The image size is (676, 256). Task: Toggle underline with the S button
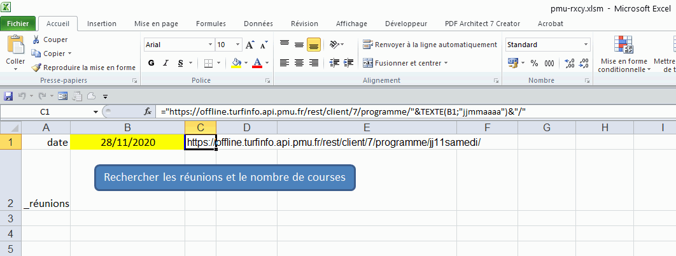tap(180, 63)
